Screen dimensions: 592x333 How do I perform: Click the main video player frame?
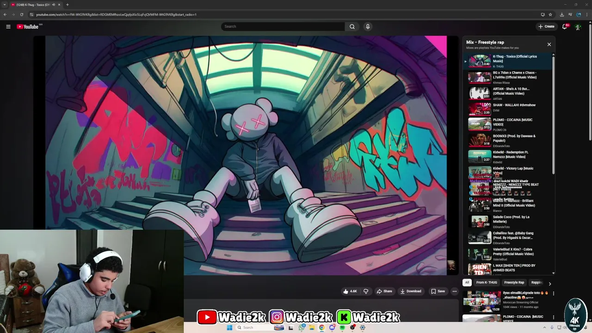click(x=246, y=155)
